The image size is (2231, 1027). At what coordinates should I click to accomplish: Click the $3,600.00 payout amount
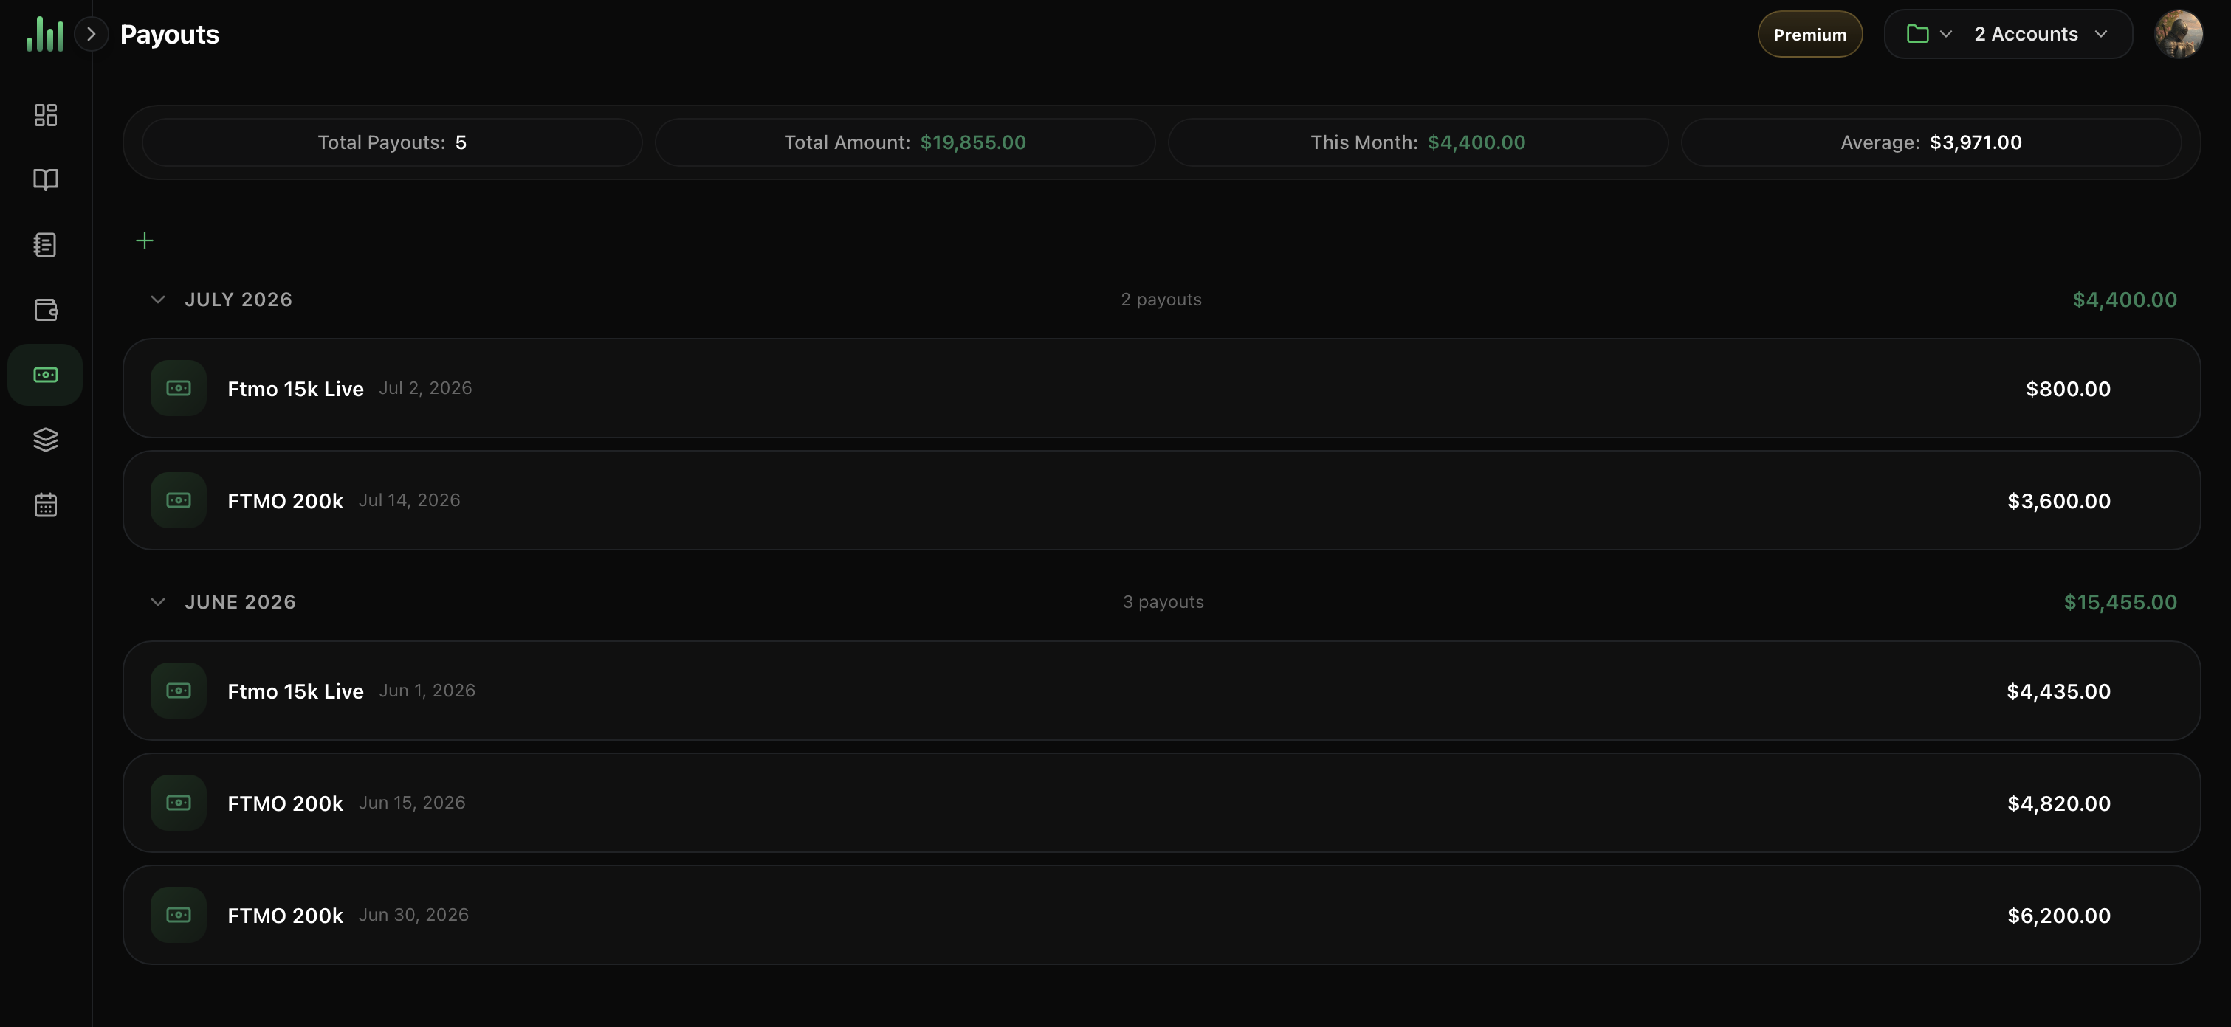coord(2059,501)
